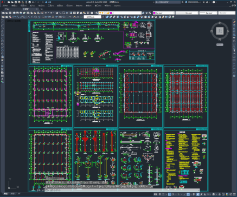Open the 文件(F) menu
Image resolution: width=237 pixels, height=197 pixels.
tap(5, 5)
